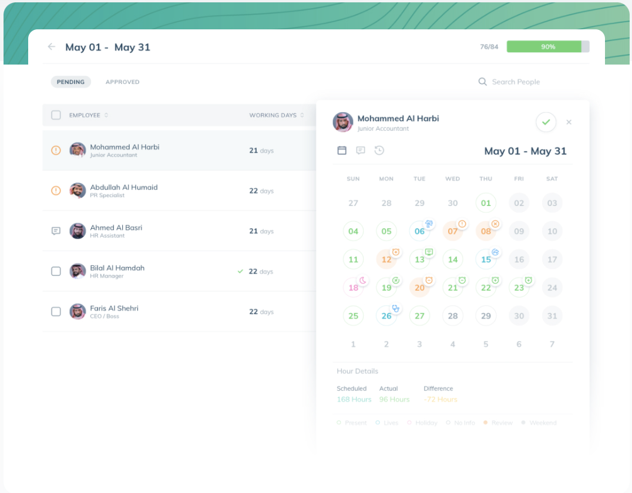Click the warning icon beside Abdullah Al Humaid
This screenshot has height=493, width=632.
click(x=57, y=190)
